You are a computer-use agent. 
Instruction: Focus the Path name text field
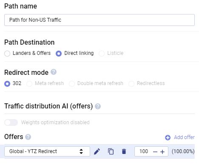pyautogui.click(x=99, y=20)
